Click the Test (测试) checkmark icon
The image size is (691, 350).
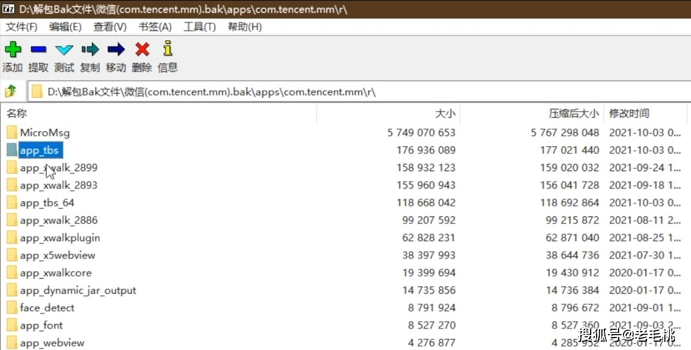coord(64,50)
